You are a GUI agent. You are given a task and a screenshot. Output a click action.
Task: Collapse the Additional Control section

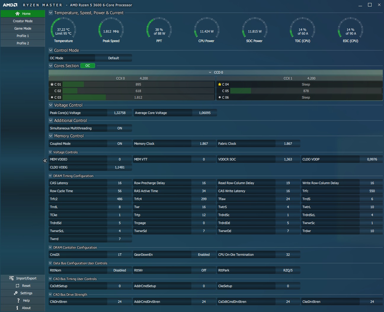pos(51,120)
